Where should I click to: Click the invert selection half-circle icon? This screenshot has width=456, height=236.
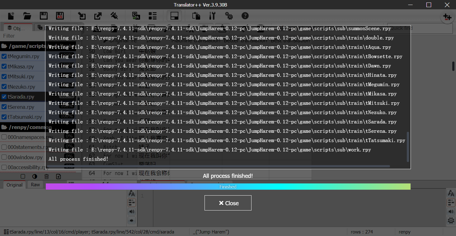tap(35, 176)
